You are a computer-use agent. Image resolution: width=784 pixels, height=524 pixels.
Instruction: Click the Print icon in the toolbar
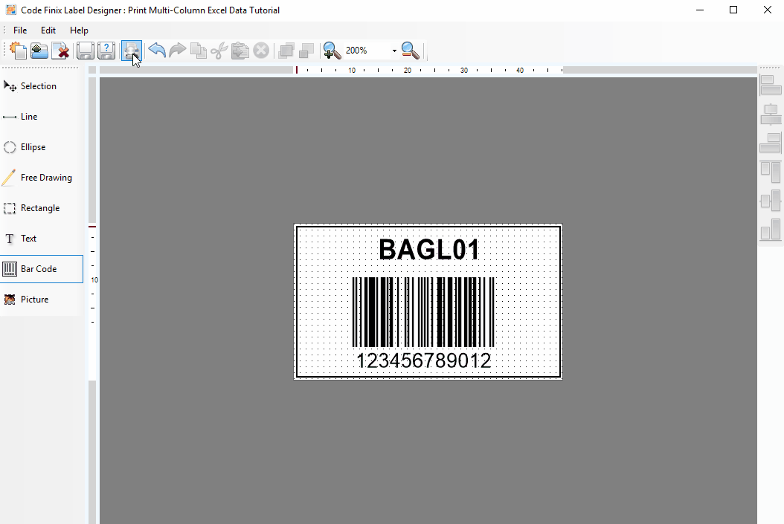tap(132, 51)
